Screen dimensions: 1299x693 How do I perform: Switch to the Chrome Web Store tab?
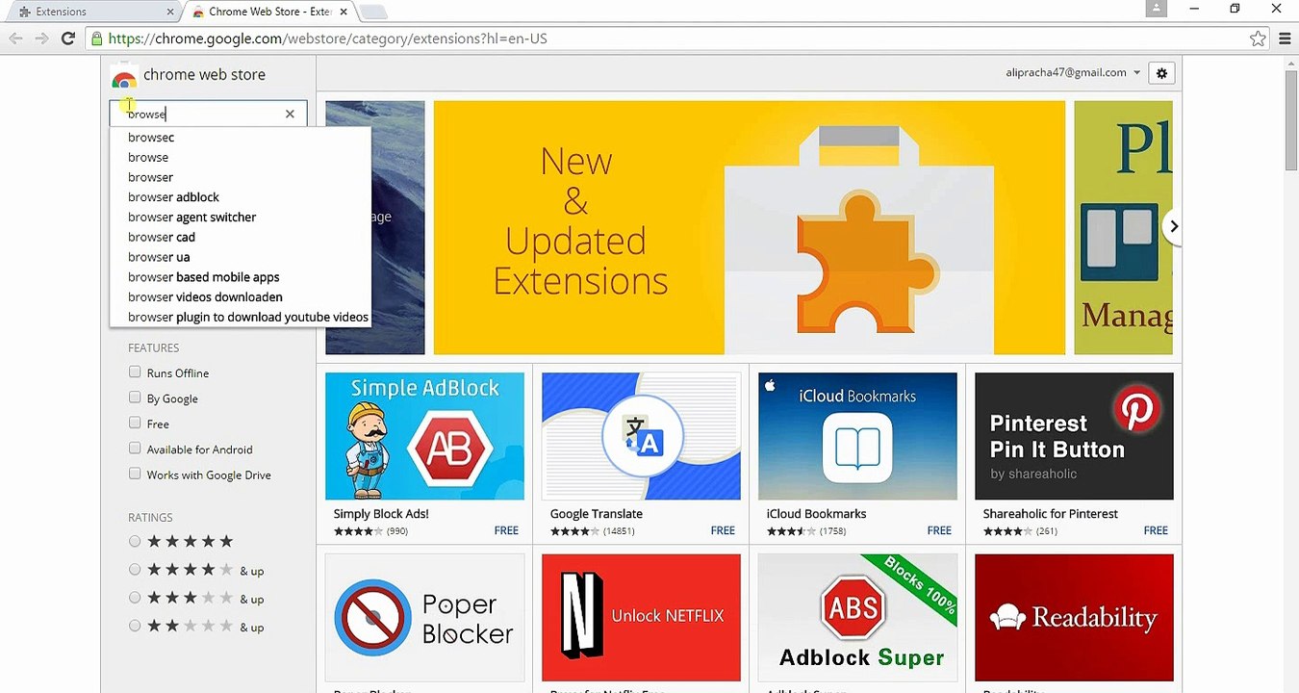pyautogui.click(x=267, y=12)
